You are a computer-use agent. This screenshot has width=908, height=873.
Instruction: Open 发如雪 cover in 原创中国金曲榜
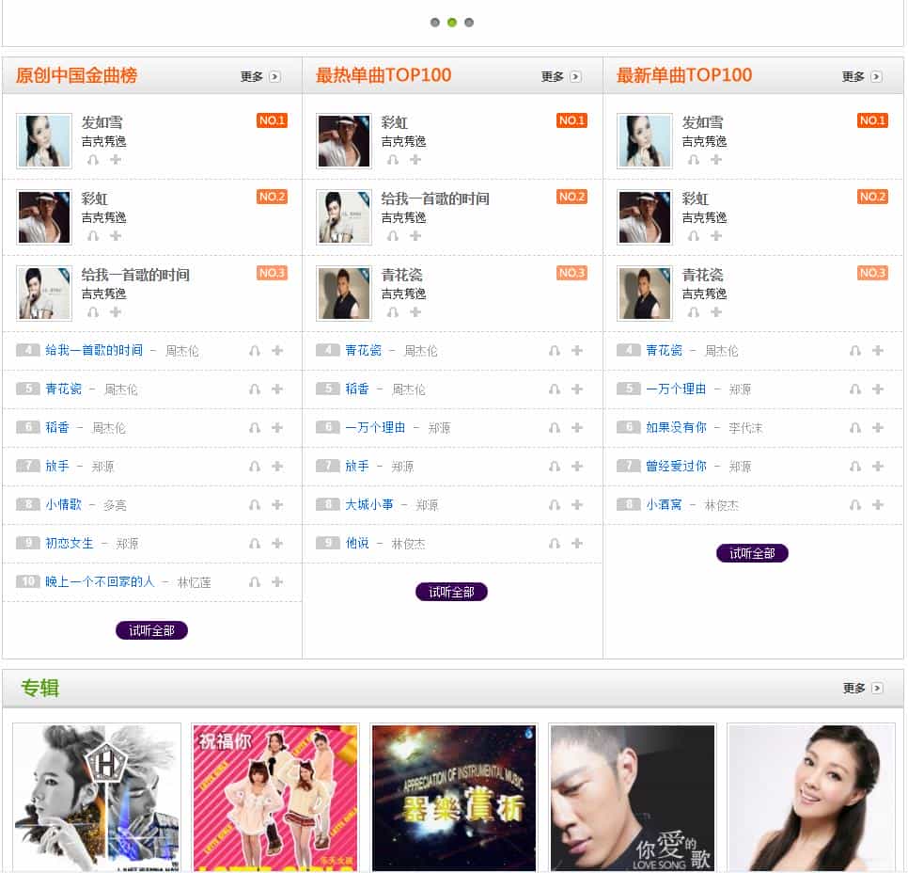coord(44,141)
